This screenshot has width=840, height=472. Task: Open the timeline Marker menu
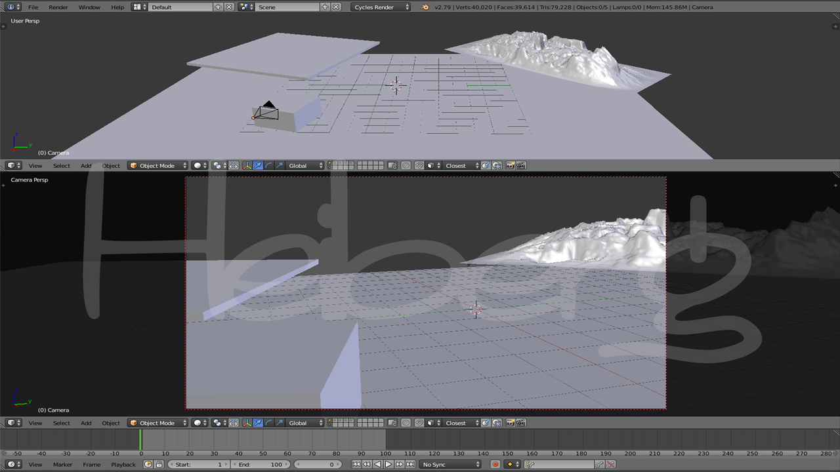(x=63, y=464)
